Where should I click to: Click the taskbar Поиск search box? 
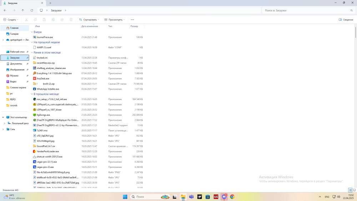[150, 197]
